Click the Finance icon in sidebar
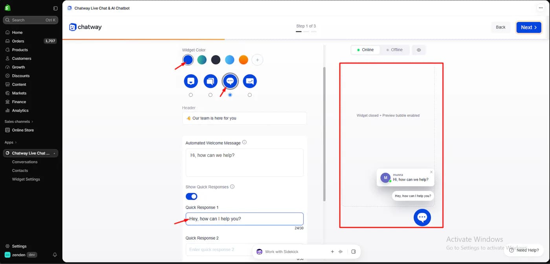 [x=7, y=102]
